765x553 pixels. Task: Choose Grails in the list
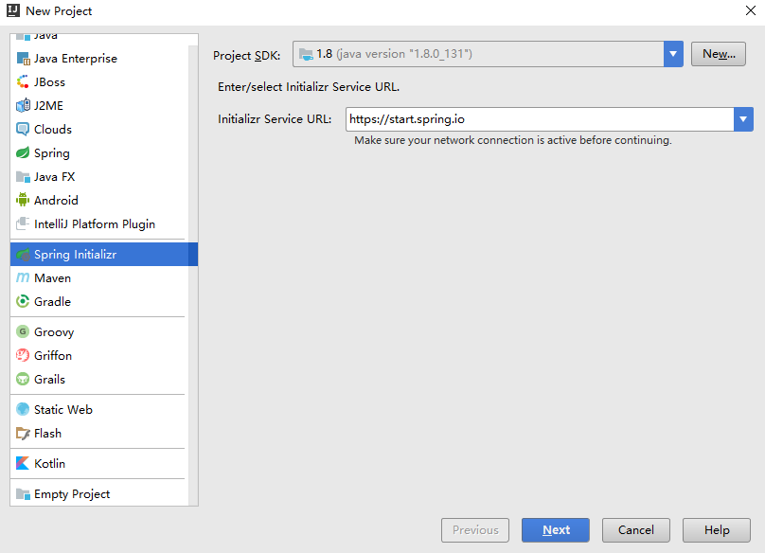click(99, 380)
